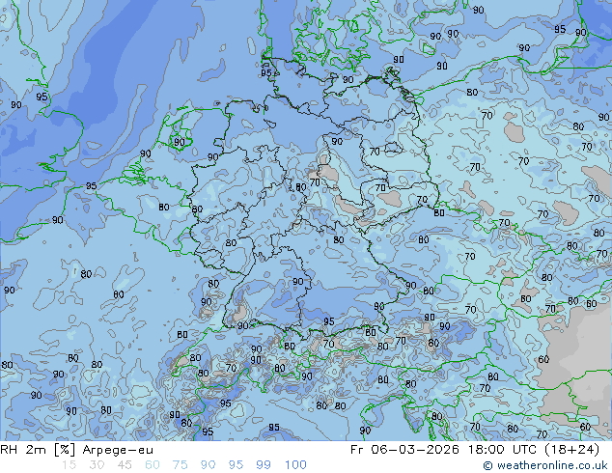
Task: Select the legend value 95 below the map
Action: pyautogui.click(x=236, y=465)
